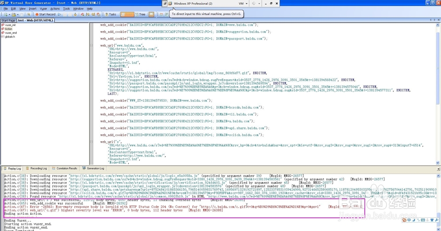This screenshot has height=231, width=441.
Task: Close the active document tab with X
Action: 438,20
